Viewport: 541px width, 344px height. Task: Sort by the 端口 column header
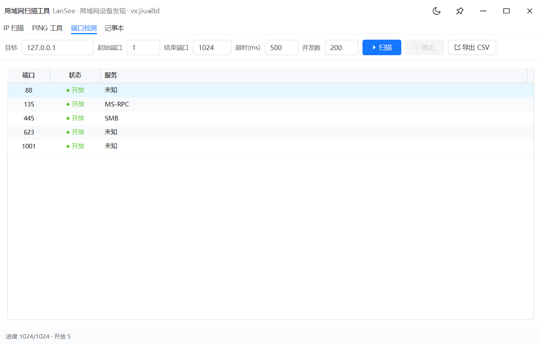tap(29, 75)
